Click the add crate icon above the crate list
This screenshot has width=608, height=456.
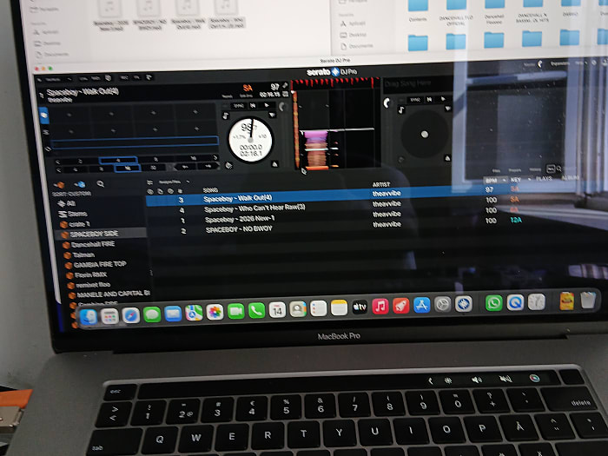tap(58, 184)
